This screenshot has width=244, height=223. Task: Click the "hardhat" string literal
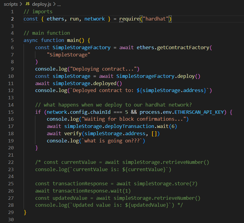point(156,19)
